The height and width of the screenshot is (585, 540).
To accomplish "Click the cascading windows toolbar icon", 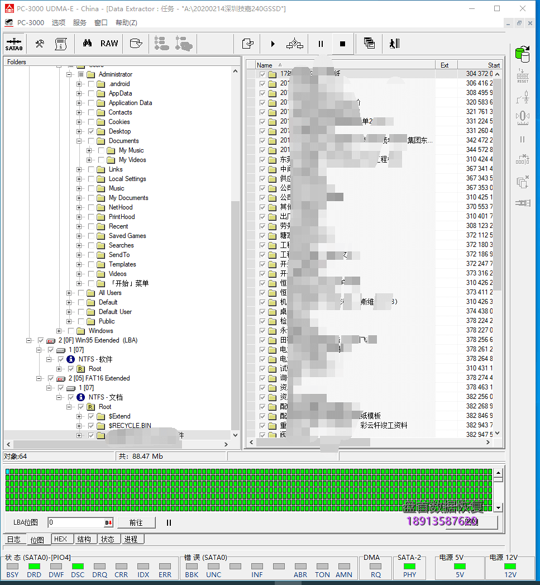I will pyautogui.click(x=369, y=44).
